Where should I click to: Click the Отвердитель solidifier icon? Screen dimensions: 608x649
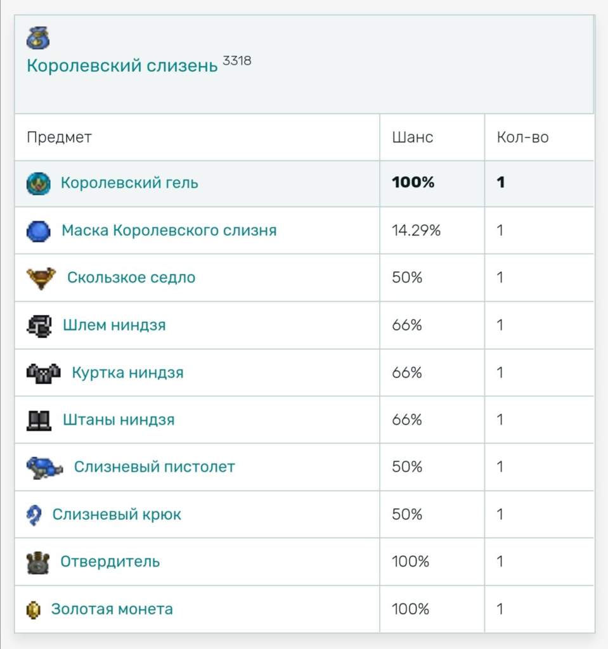coord(37,563)
